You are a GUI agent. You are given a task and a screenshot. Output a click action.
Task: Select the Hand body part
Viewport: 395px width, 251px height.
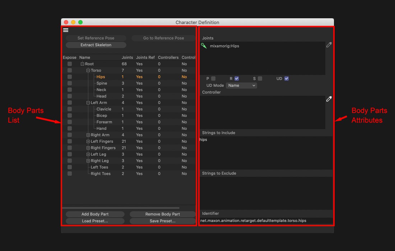(102, 128)
